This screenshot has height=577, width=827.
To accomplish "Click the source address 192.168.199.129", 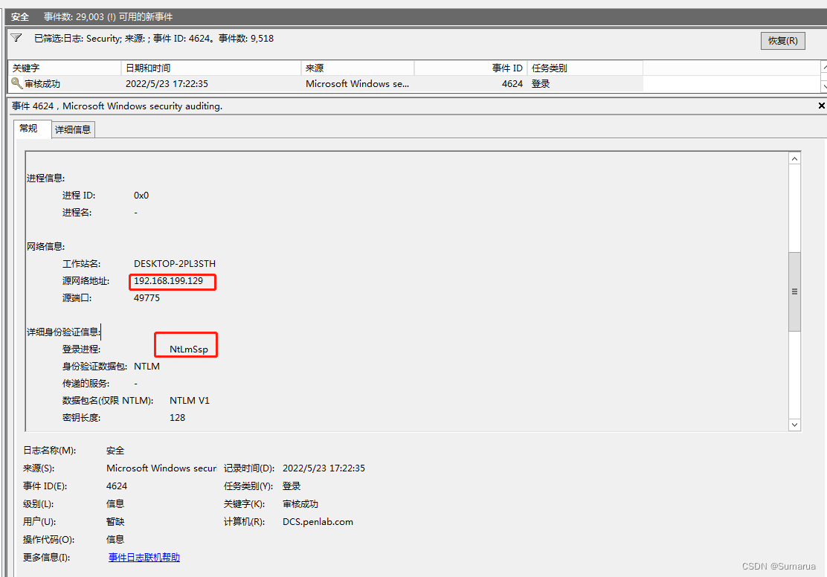I will tap(168, 281).
